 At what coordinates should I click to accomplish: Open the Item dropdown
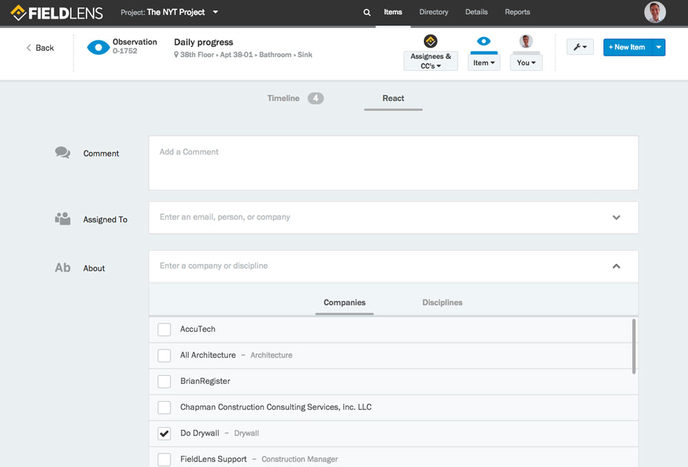[x=484, y=61]
